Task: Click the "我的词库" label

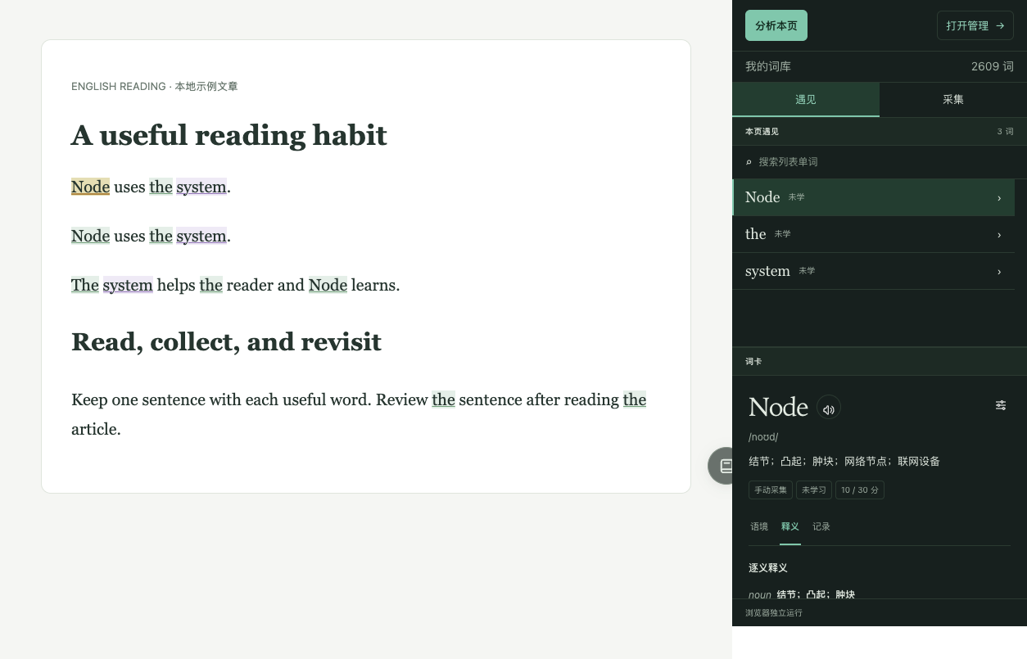Action: click(768, 66)
